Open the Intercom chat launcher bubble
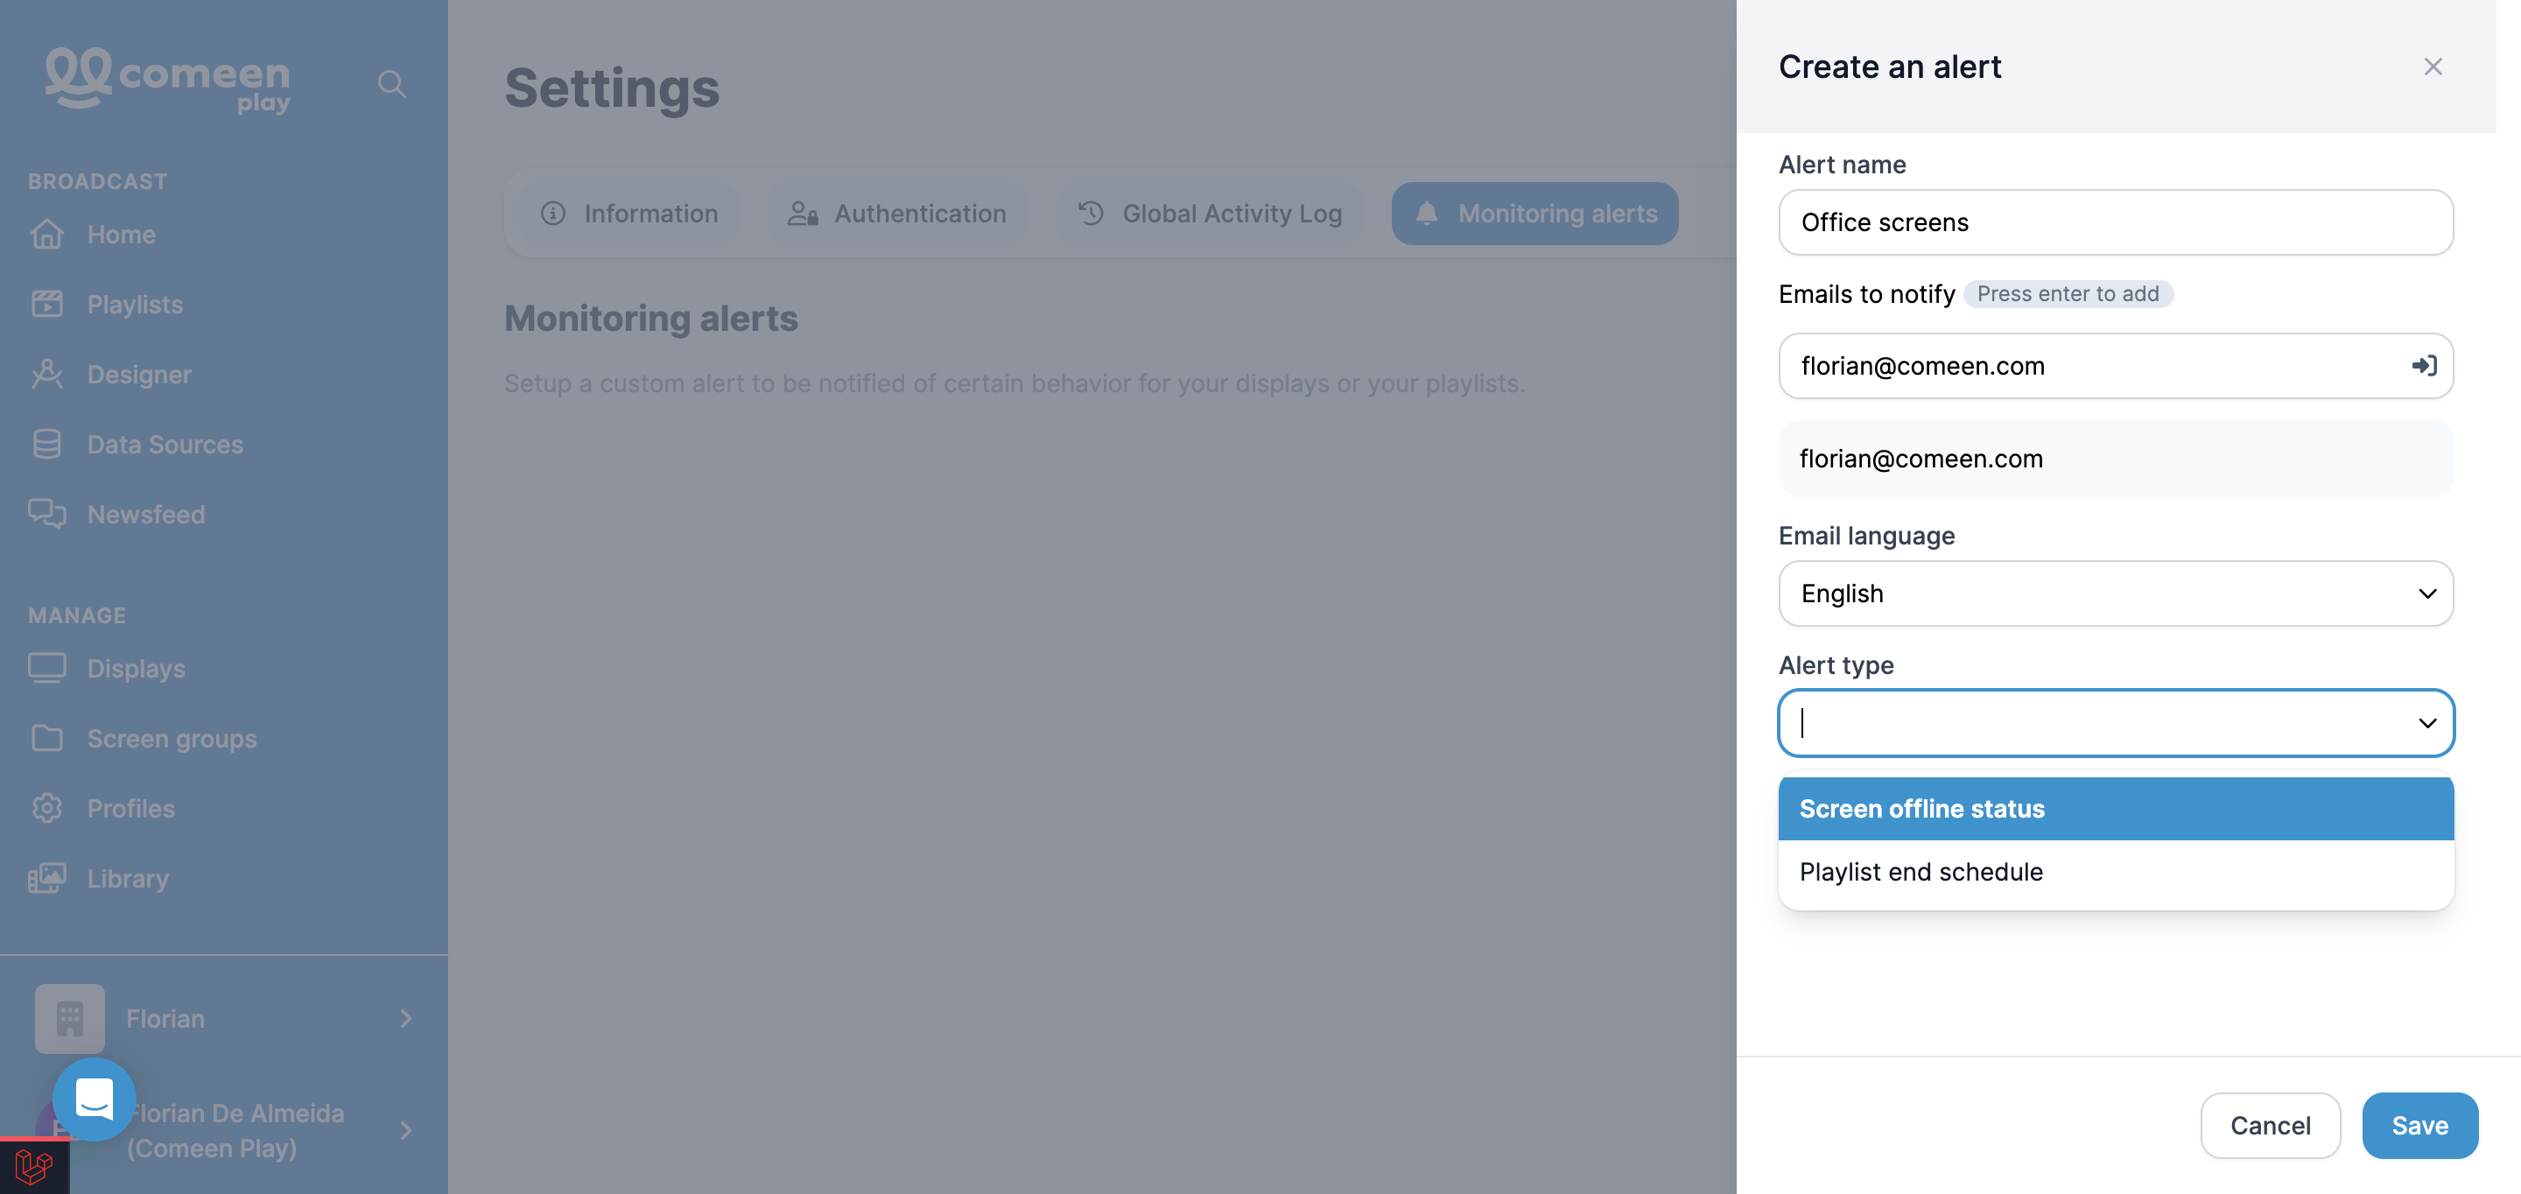The width and height of the screenshot is (2521, 1194). 94,1099
